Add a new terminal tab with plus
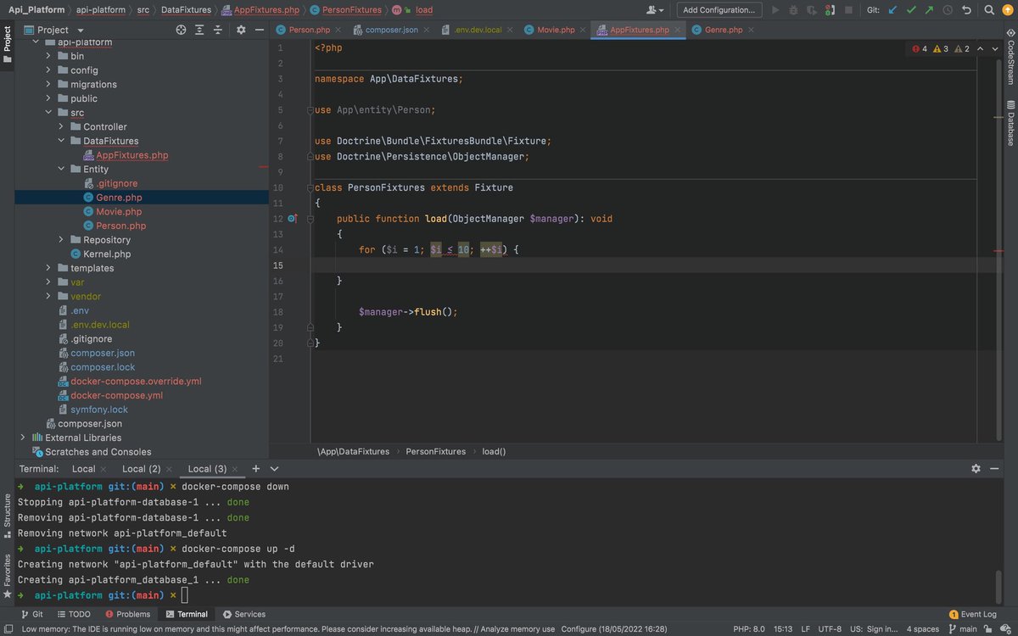The image size is (1018, 636). (x=255, y=468)
